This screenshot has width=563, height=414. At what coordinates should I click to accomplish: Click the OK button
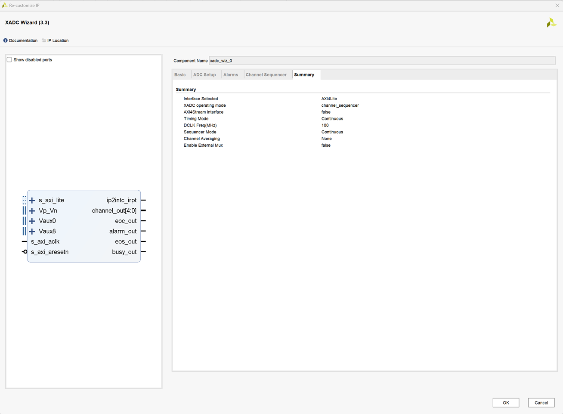pos(506,403)
